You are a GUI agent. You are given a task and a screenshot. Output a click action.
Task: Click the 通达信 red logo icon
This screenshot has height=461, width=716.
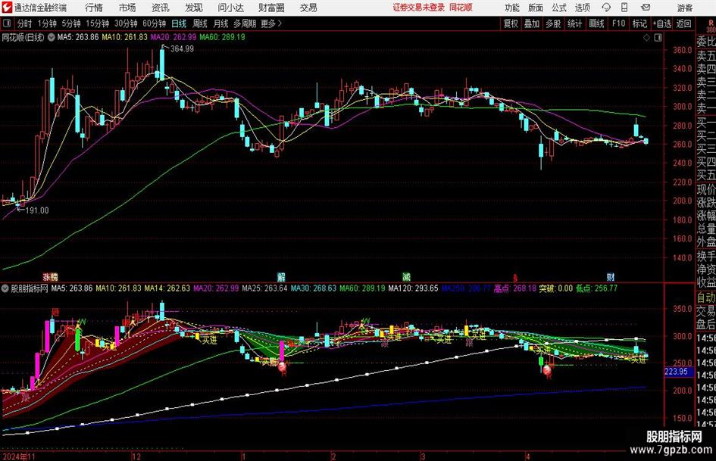click(7, 8)
